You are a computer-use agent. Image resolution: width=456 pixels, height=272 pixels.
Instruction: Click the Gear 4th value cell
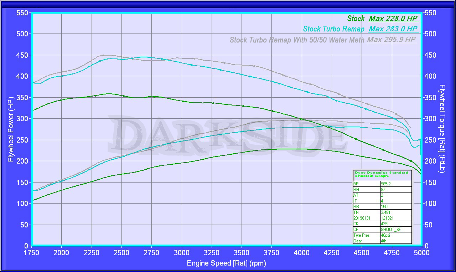pyautogui.click(x=395, y=241)
